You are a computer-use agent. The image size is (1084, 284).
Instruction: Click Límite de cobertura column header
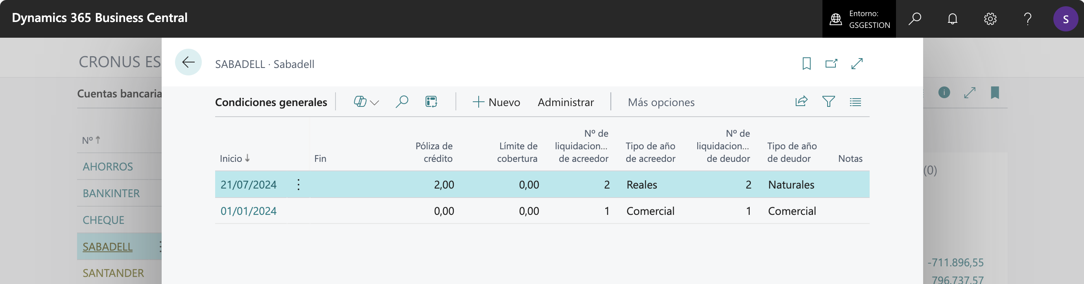click(517, 152)
